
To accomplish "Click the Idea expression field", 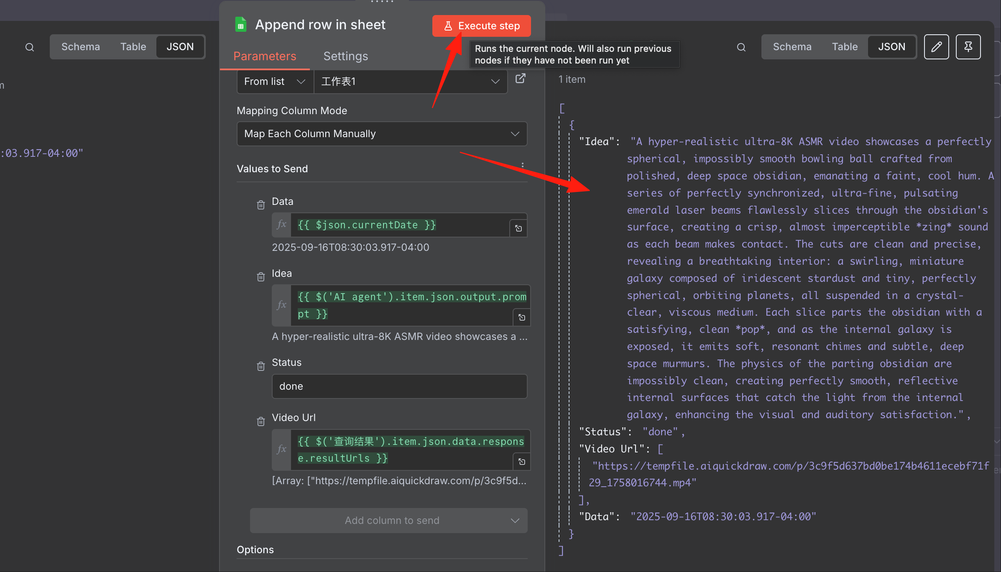I will 410,305.
